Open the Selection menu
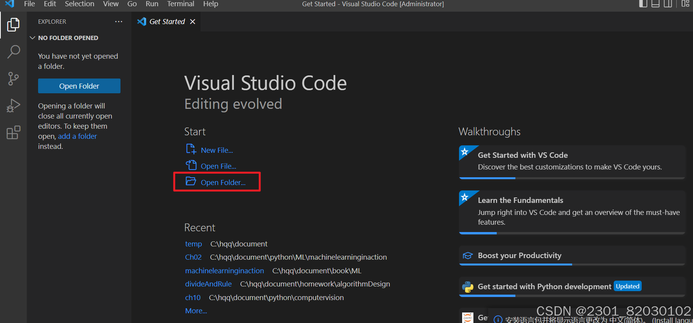The image size is (693, 323). point(79,4)
